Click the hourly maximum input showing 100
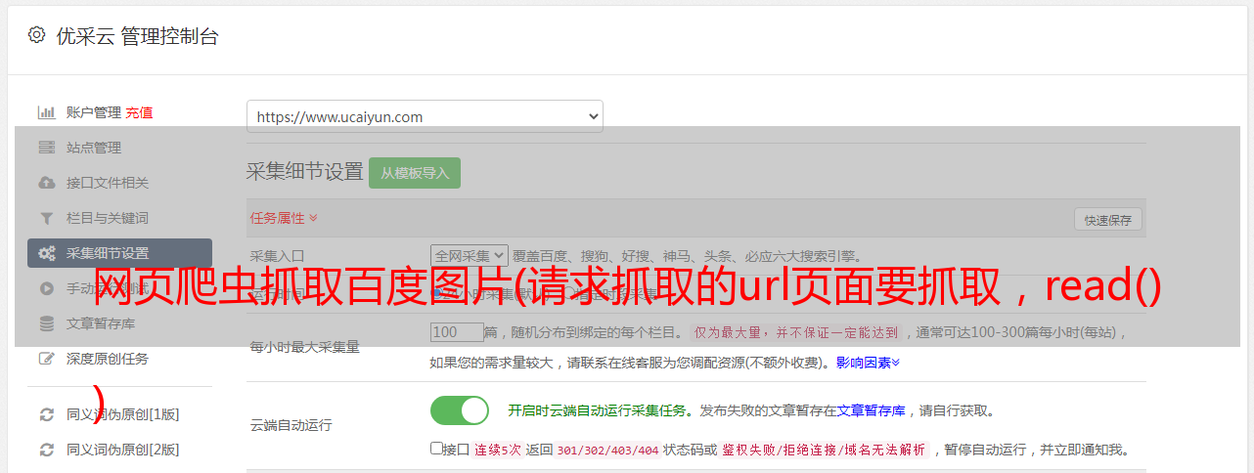Image resolution: width=1254 pixels, height=473 pixels. pos(458,332)
